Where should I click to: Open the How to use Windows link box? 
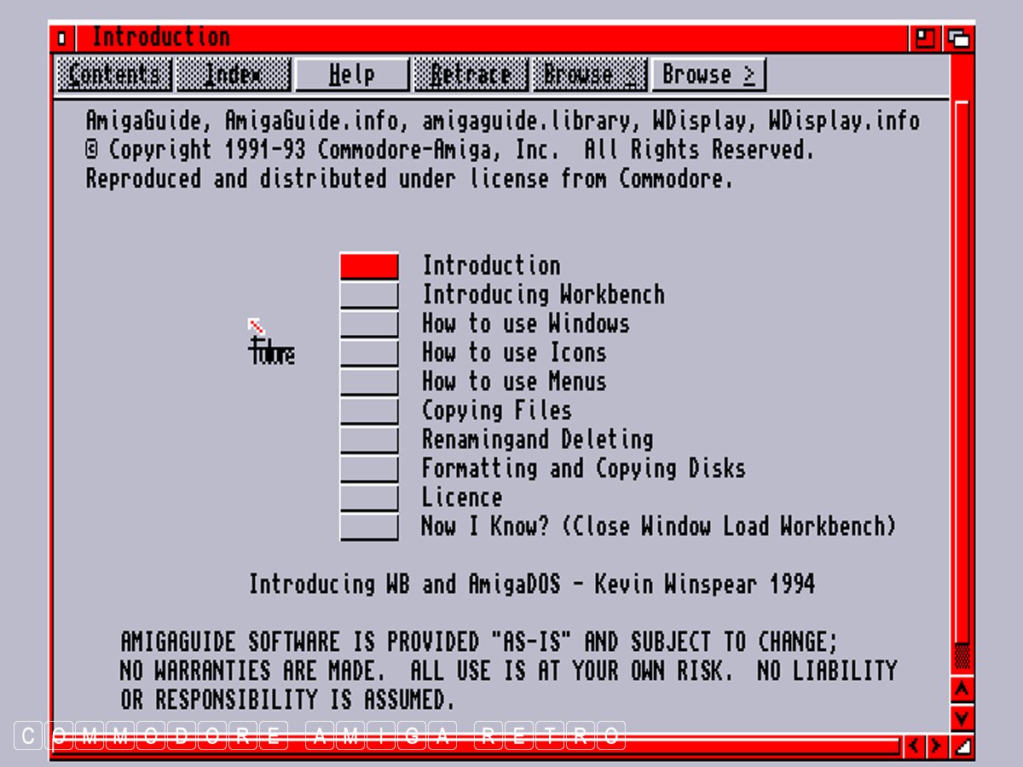click(369, 324)
